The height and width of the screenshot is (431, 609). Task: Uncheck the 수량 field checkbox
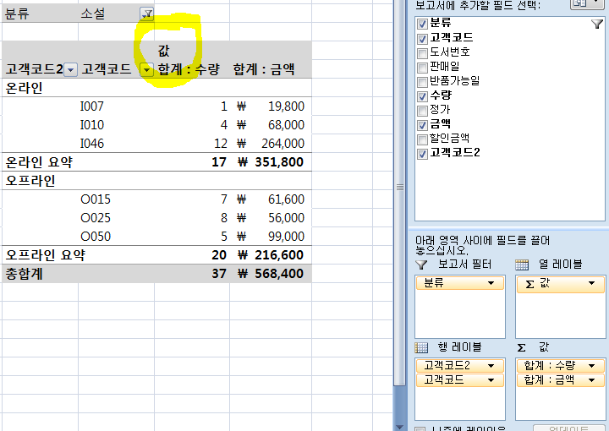pos(423,95)
